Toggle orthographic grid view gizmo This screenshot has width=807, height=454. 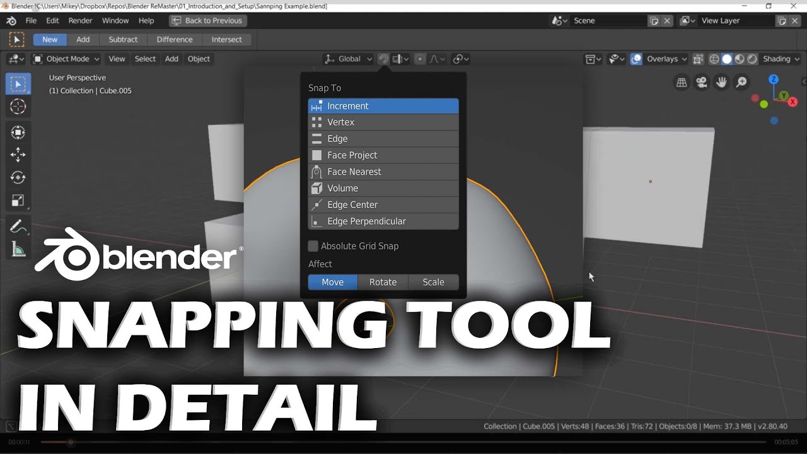click(x=682, y=83)
